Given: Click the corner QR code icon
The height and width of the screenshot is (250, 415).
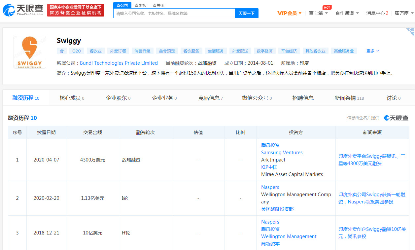Looking at the screenshot, I should pos(410,32).
